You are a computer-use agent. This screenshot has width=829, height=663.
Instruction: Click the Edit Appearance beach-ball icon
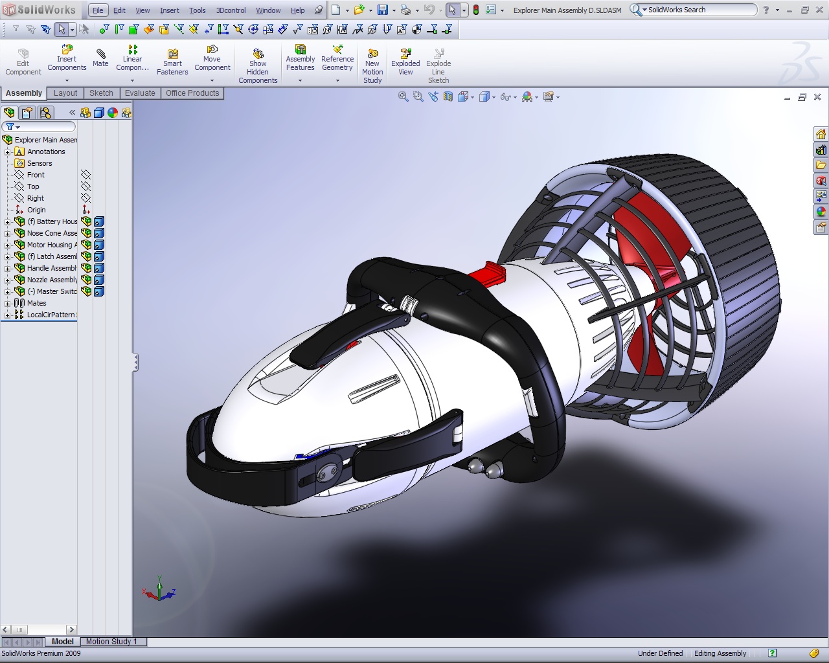tap(527, 96)
